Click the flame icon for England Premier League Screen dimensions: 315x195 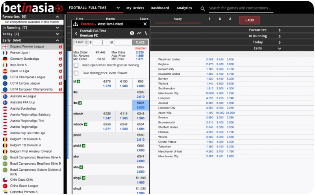[60, 46]
